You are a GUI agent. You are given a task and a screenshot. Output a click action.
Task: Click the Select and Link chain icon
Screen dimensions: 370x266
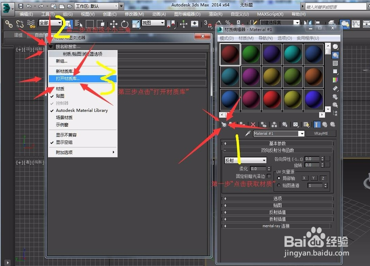[x=9, y=24]
